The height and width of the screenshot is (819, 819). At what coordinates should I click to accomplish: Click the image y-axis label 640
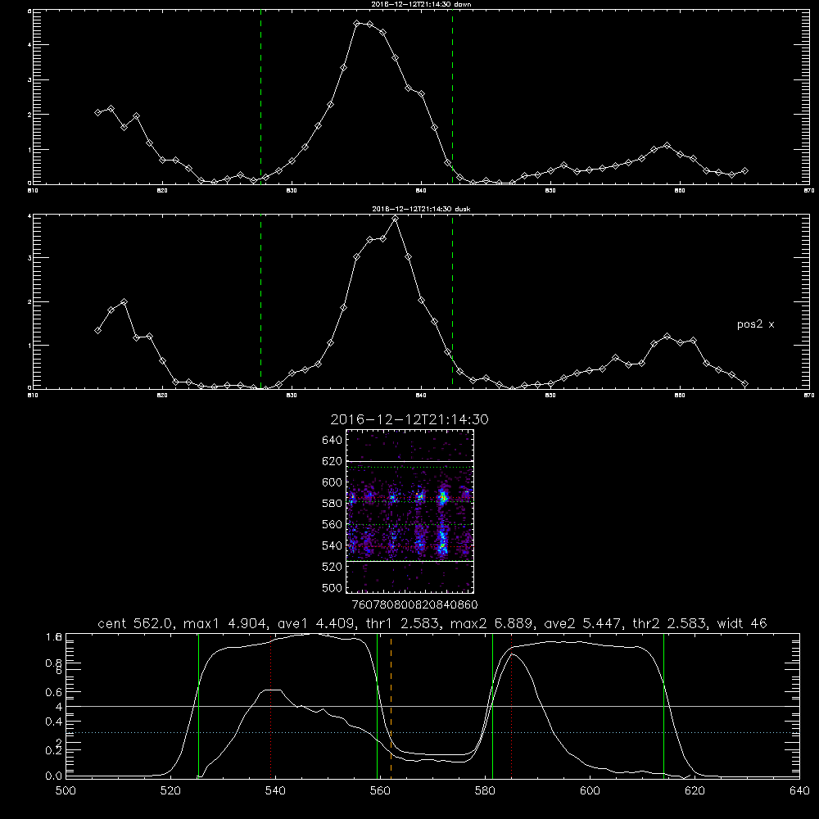point(333,441)
